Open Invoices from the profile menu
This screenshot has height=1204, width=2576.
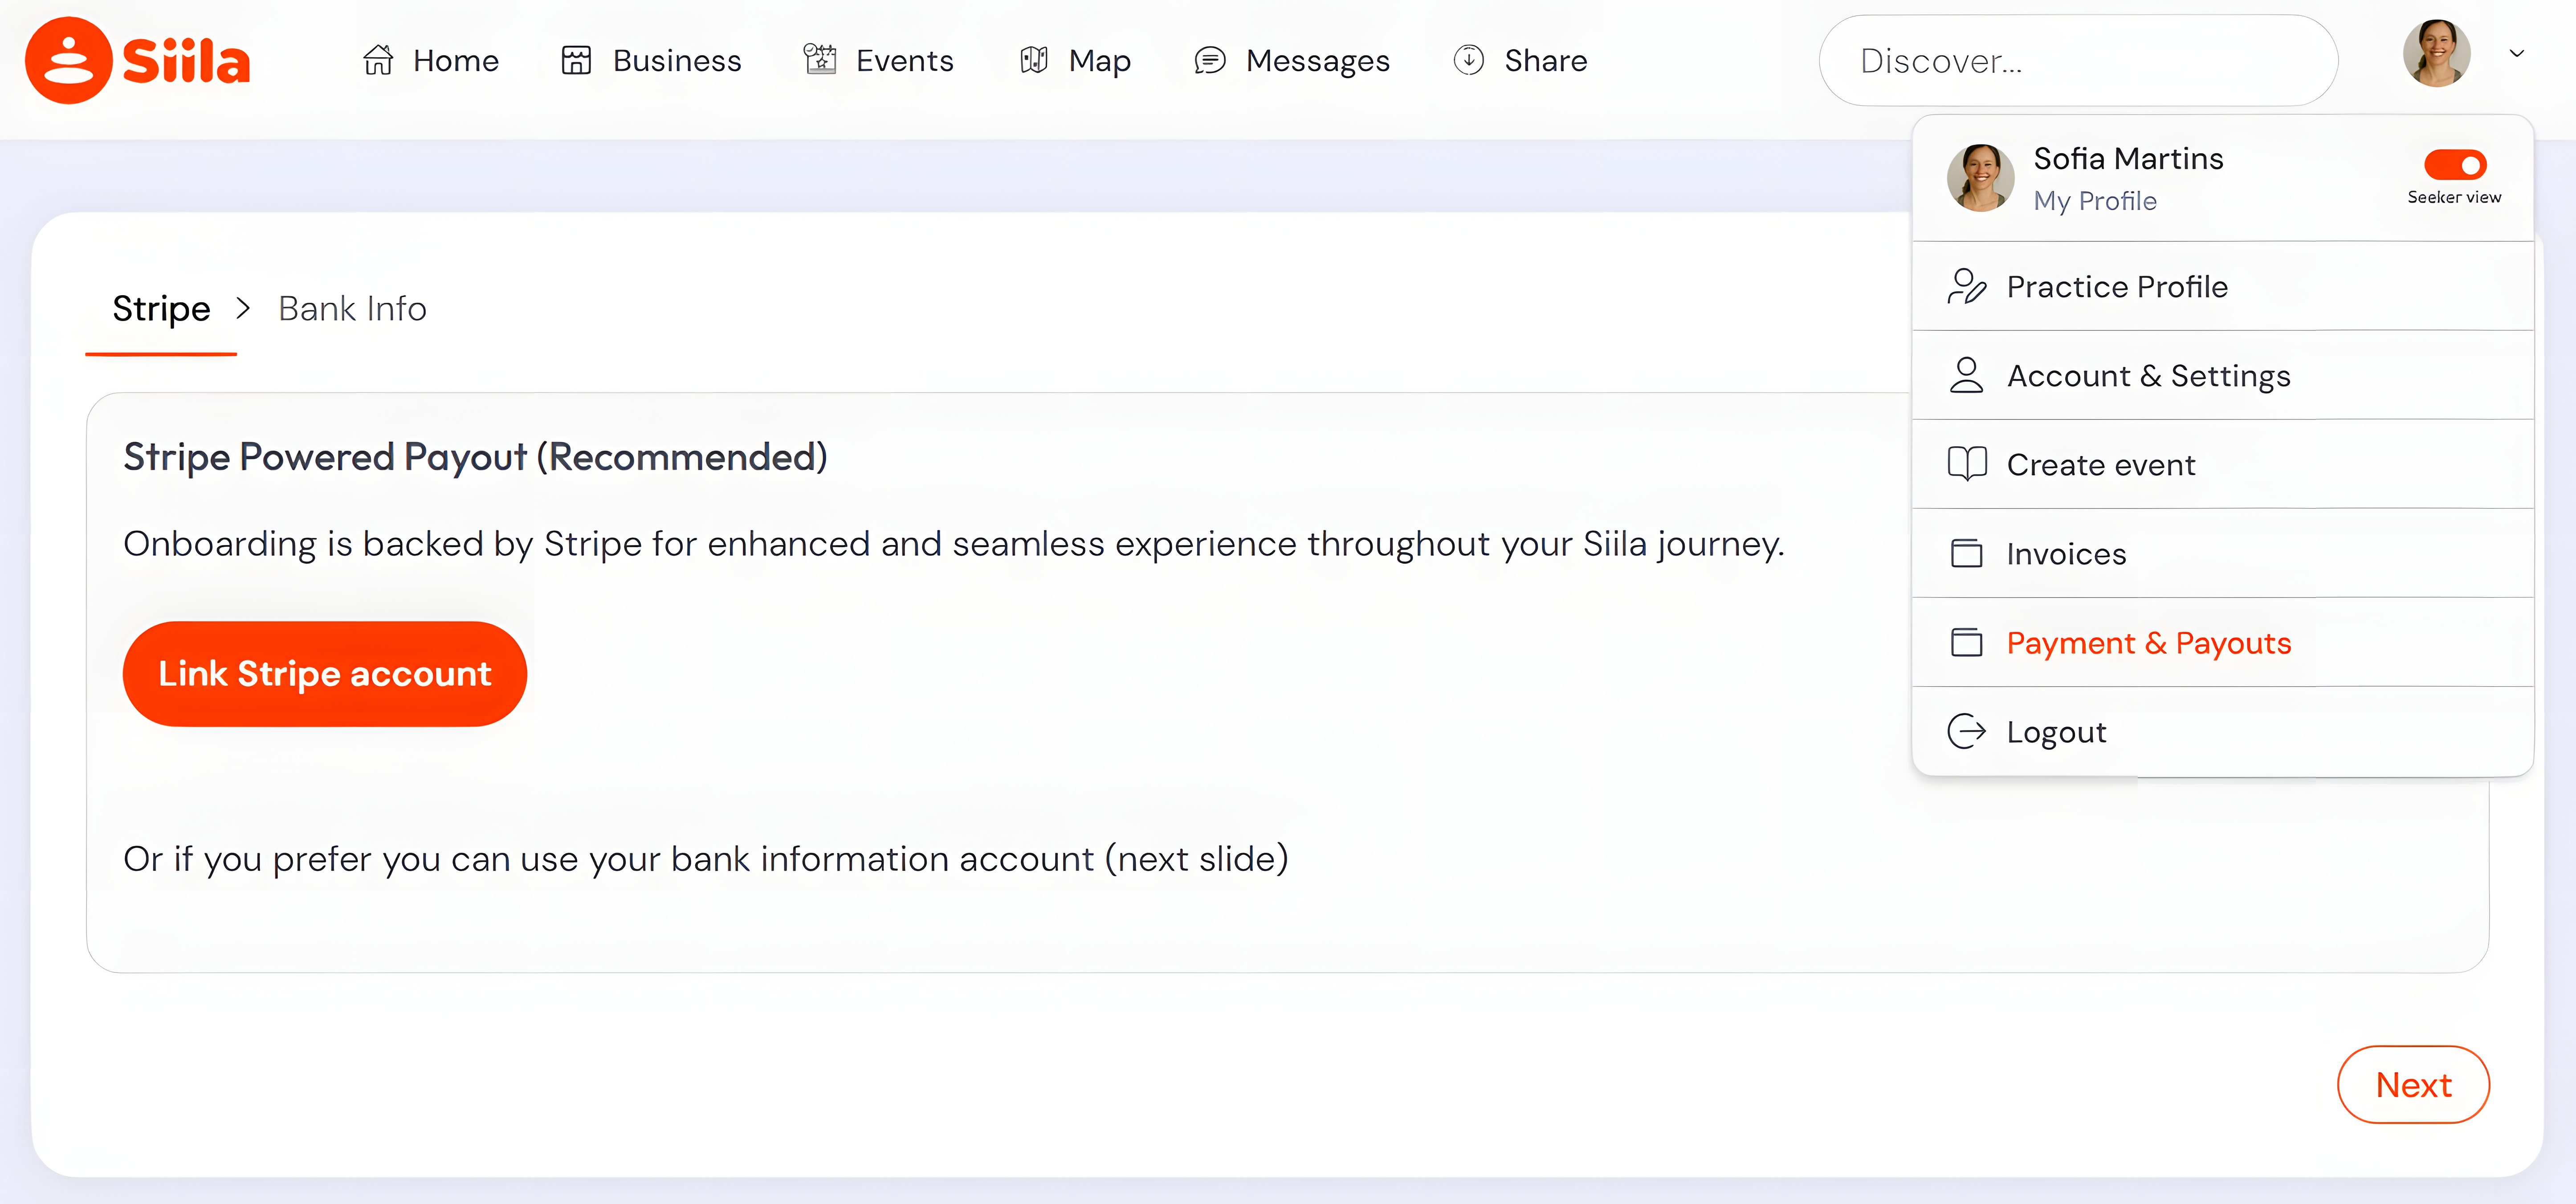[2222, 553]
